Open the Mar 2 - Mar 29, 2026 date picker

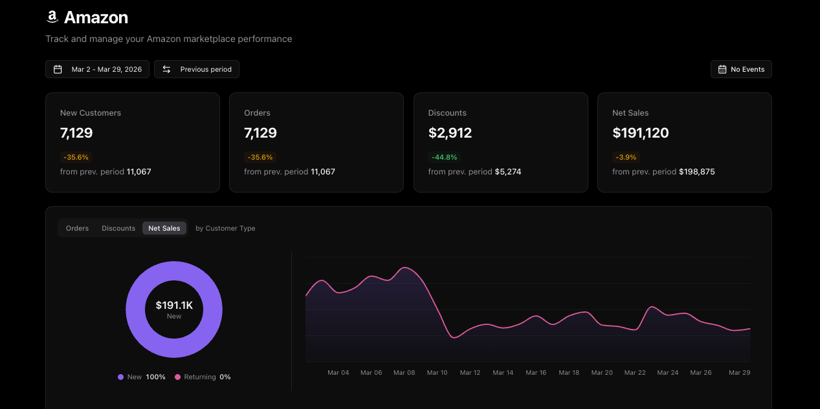(x=98, y=69)
